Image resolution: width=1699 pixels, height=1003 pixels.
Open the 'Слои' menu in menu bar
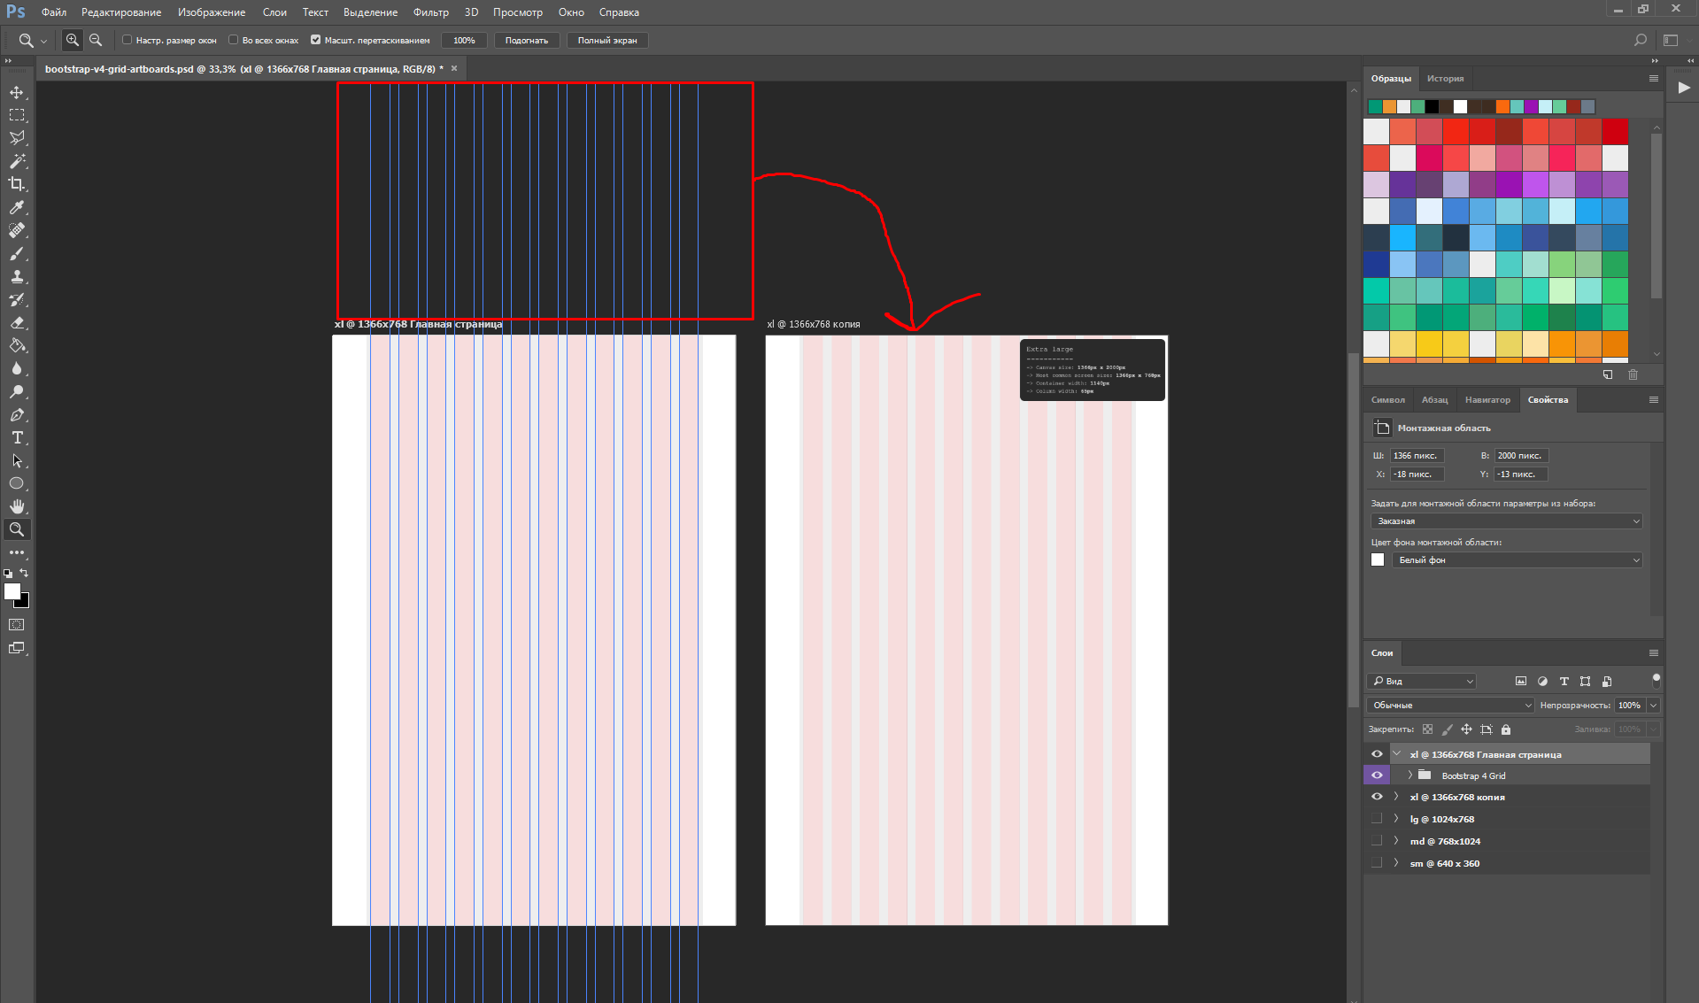(x=274, y=12)
